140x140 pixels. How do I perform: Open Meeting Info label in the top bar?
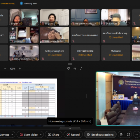[x=30, y=3]
